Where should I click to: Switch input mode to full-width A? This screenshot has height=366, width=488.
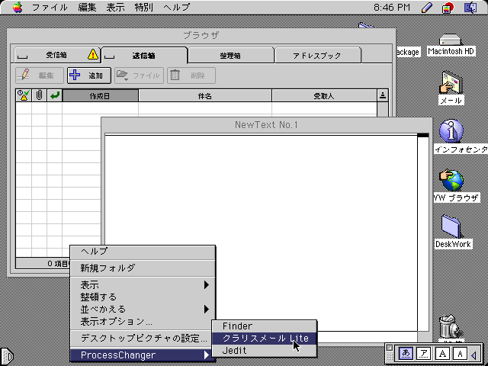point(442,354)
